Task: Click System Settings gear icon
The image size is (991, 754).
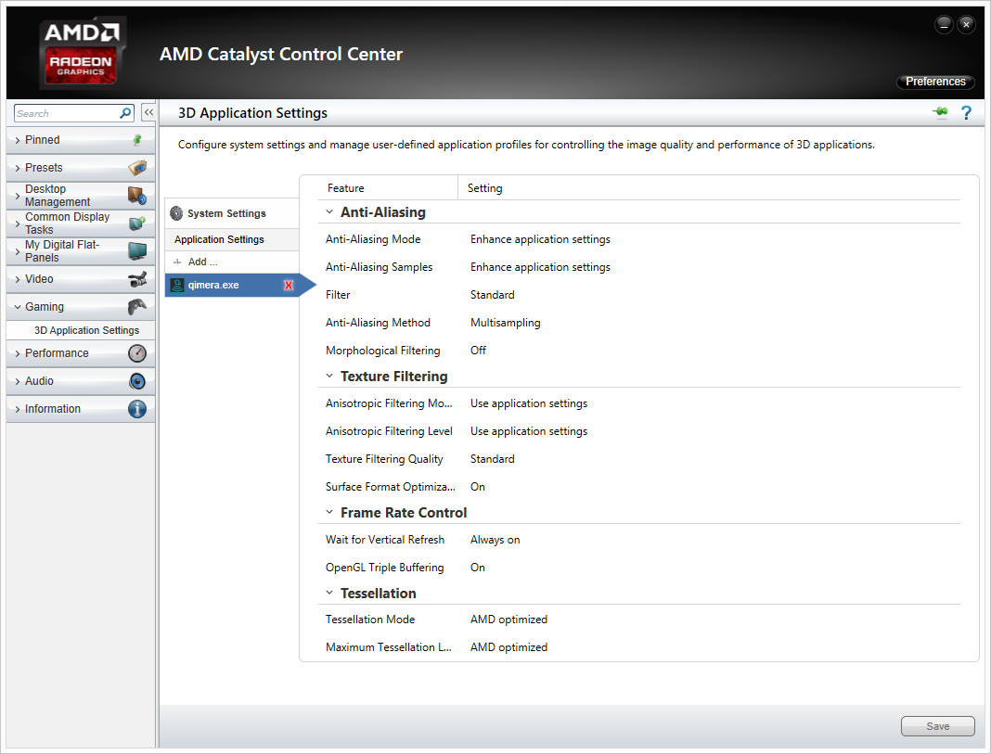Action: point(176,213)
